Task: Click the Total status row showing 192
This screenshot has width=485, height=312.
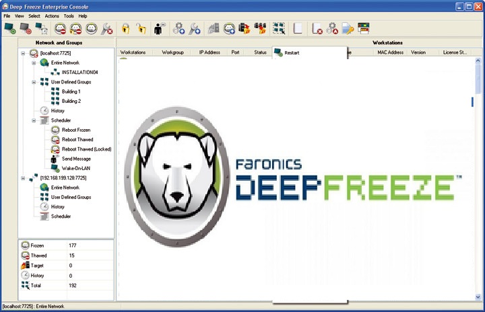Action: [66, 285]
